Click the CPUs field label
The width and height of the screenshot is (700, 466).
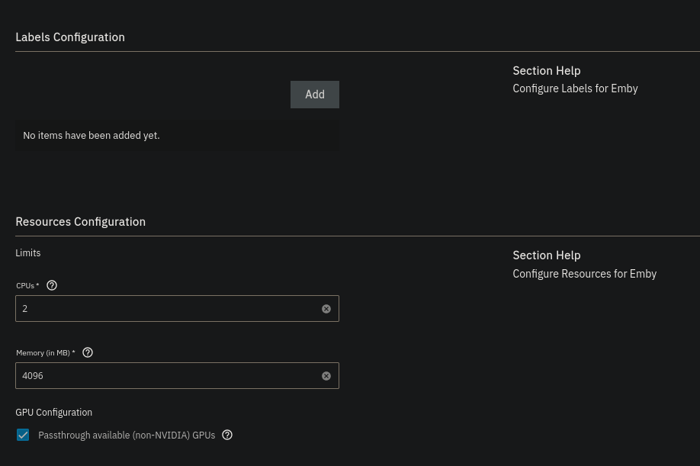[27, 285]
